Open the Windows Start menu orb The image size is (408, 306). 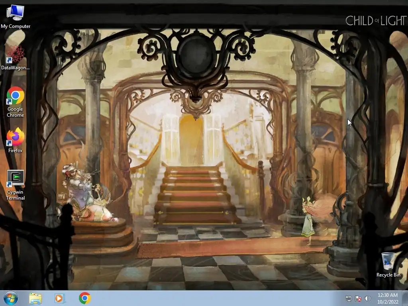point(11,298)
